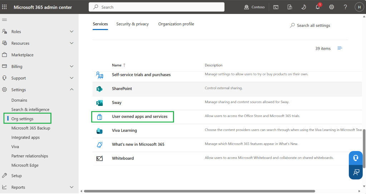Switch to Organization profile tab
Image resolution: width=366 pixels, height=194 pixels.
point(176,24)
